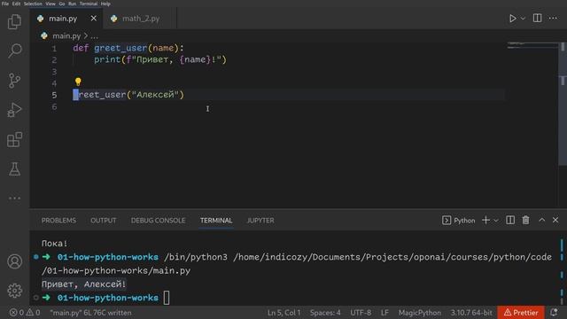Run the Python file with play button
The width and height of the screenshot is (567, 319).
click(x=512, y=19)
